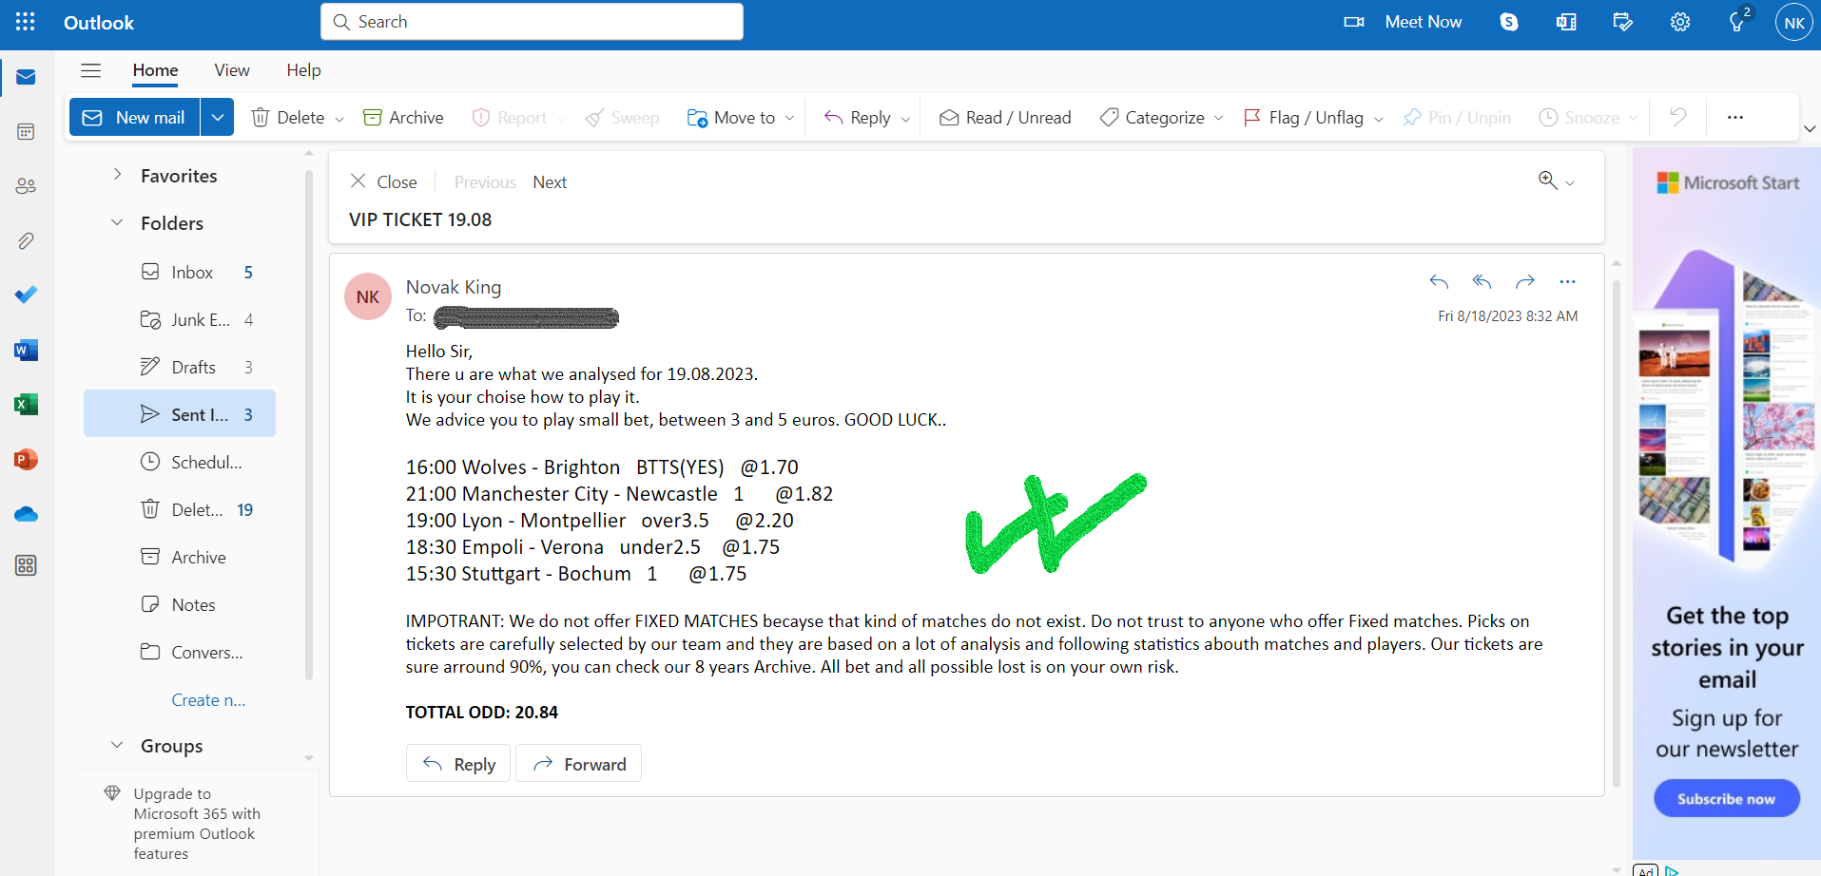Expand the Favorites section

(x=117, y=175)
